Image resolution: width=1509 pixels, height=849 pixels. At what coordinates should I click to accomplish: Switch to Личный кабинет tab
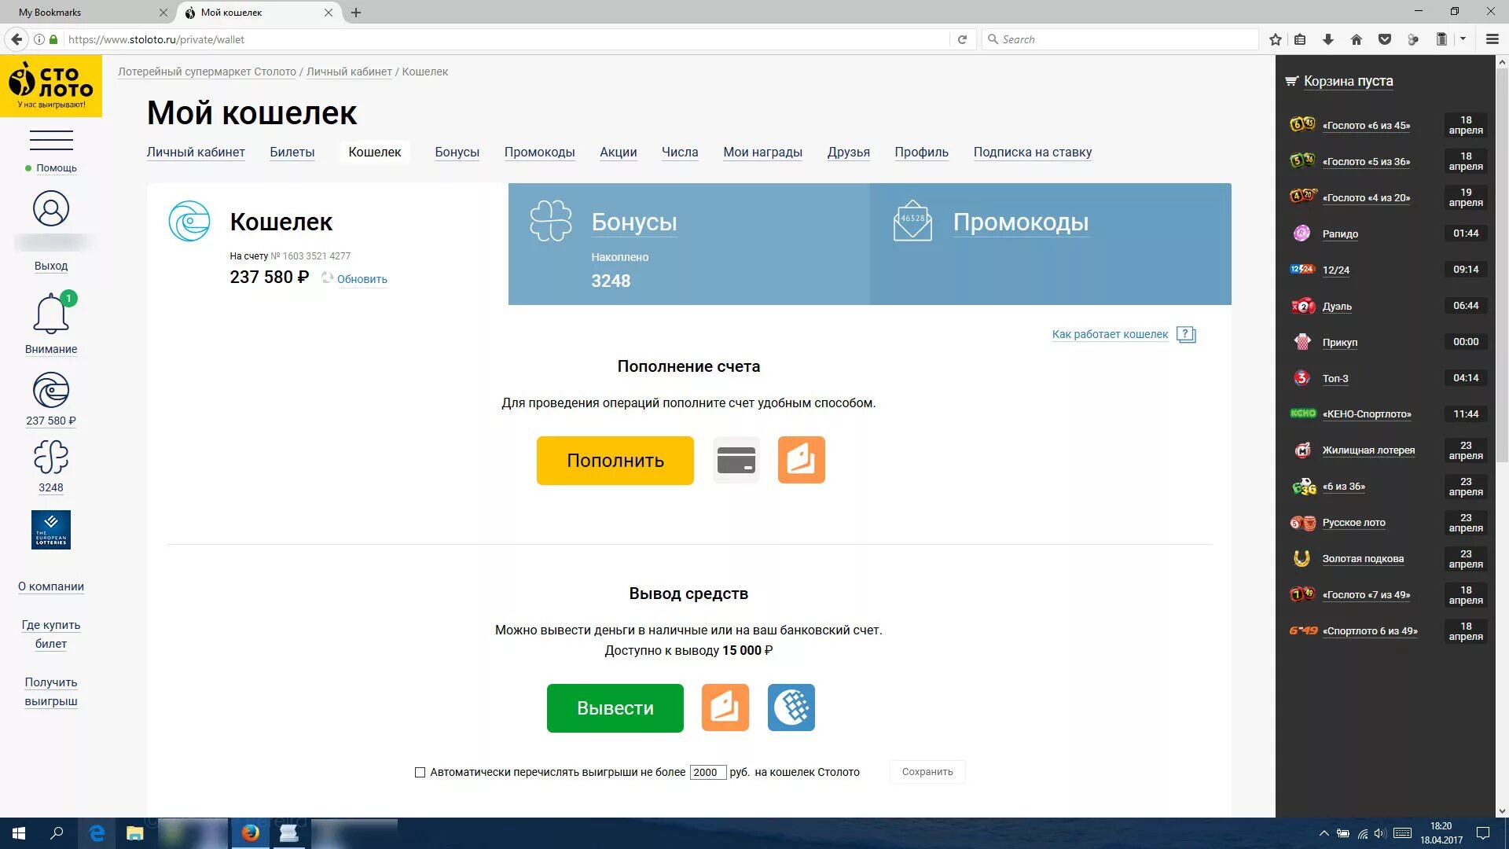196,153
